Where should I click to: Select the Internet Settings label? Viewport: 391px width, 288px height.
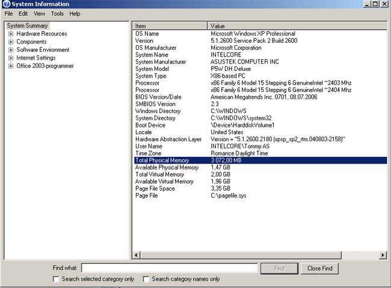[x=36, y=58]
